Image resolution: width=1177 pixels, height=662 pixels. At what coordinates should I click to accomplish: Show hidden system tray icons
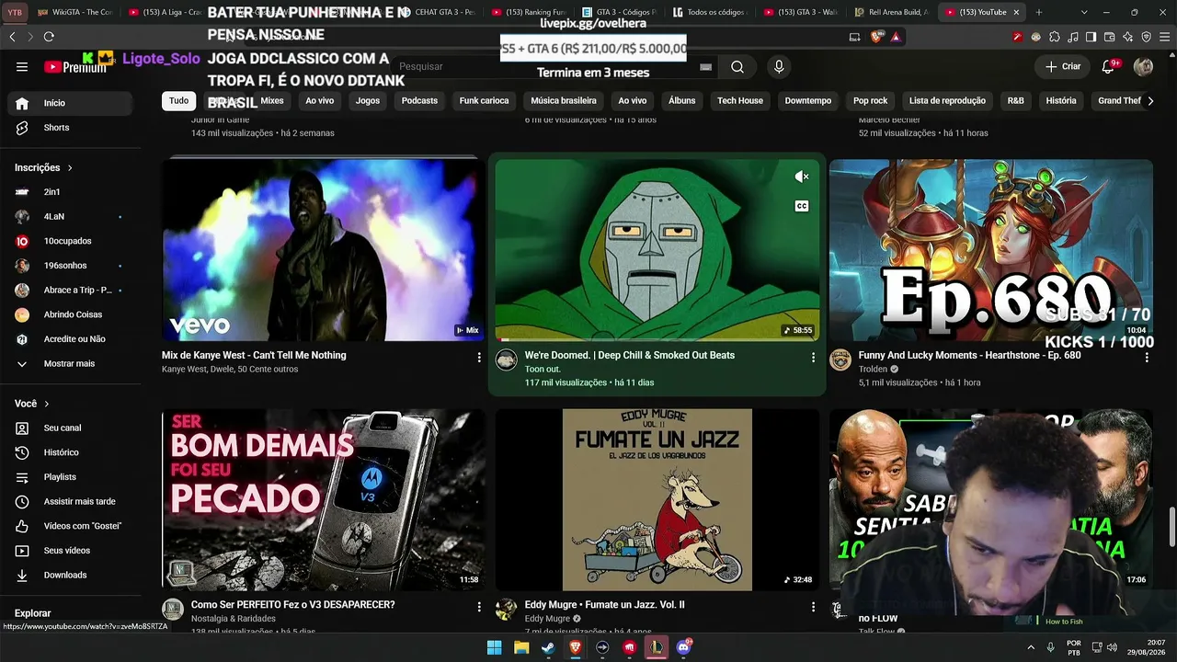click(1031, 647)
